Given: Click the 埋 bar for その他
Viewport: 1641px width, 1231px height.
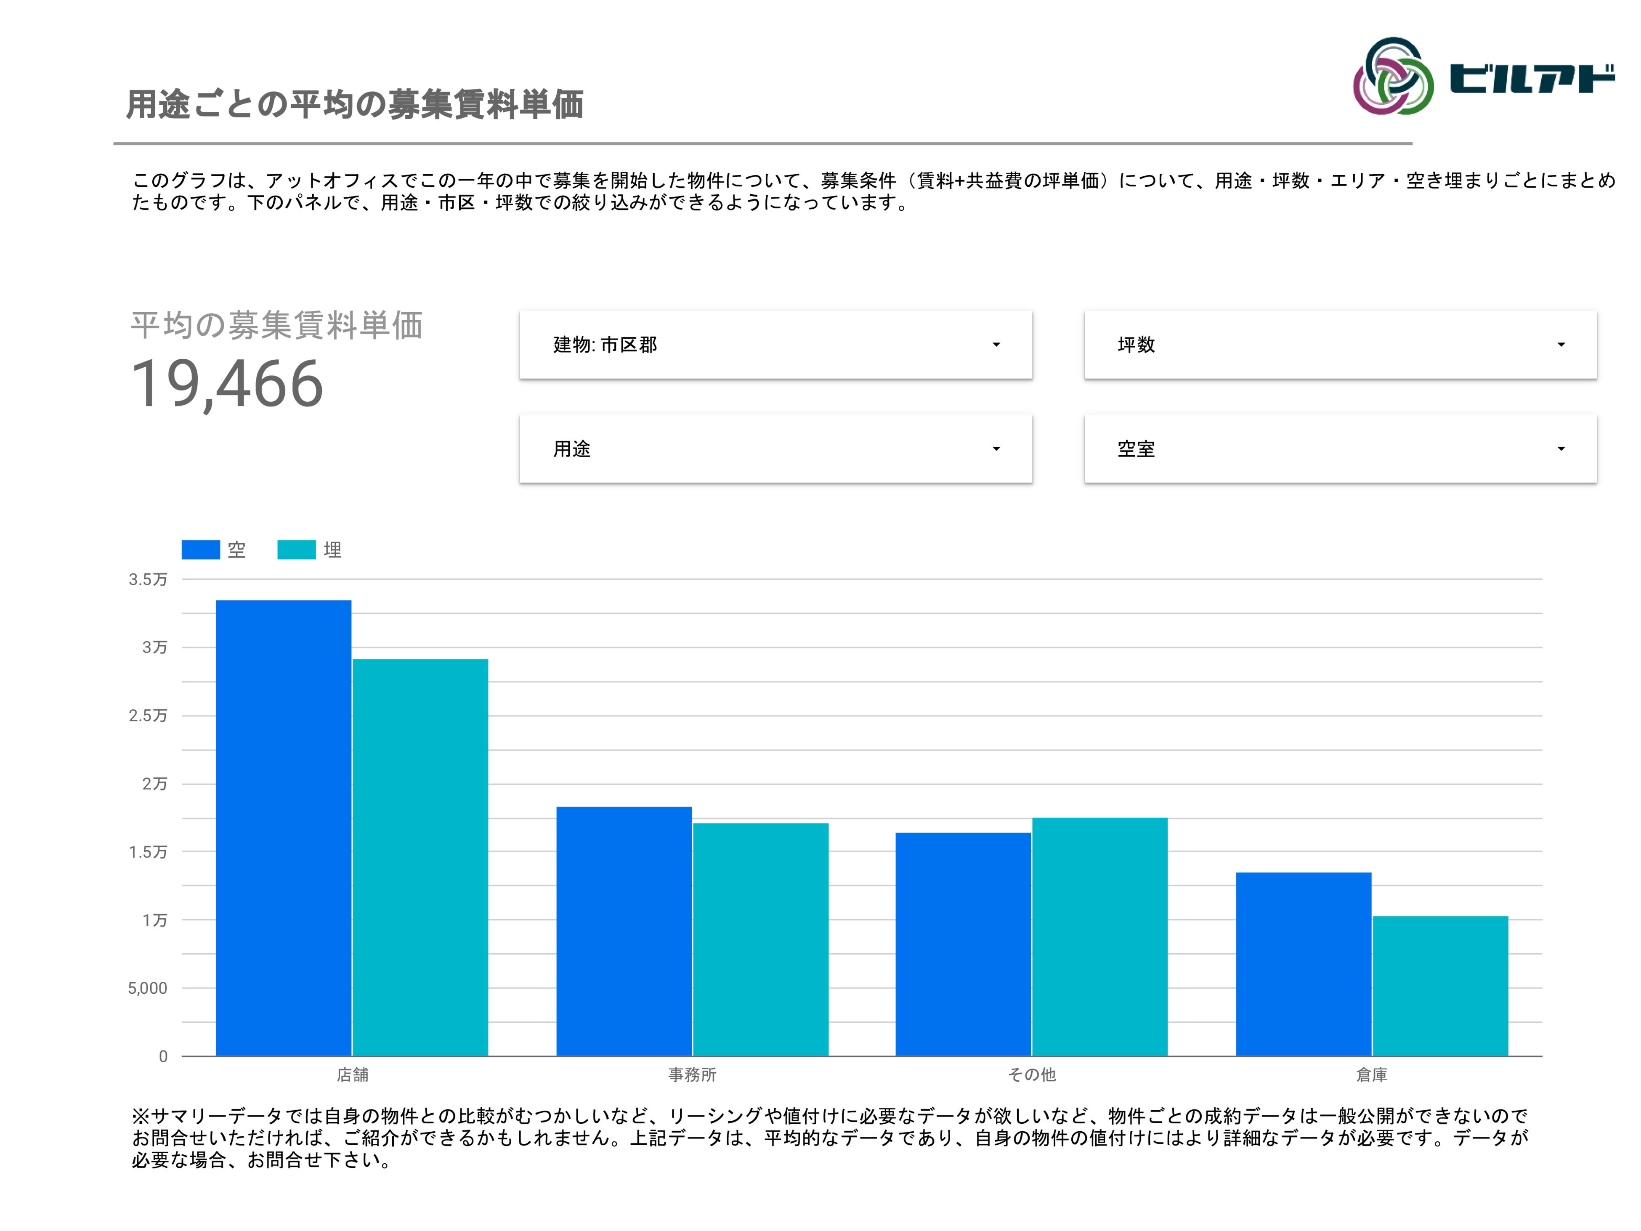Looking at the screenshot, I should pyautogui.click(x=1099, y=937).
